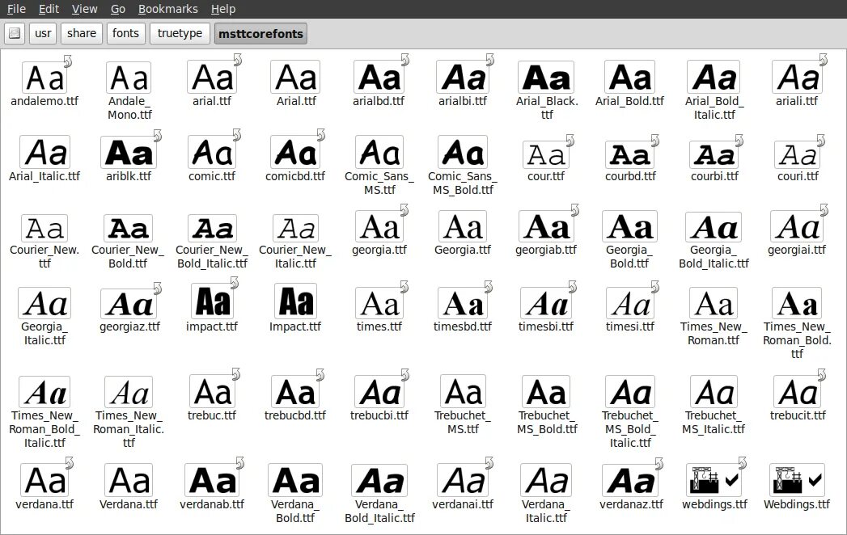This screenshot has width=847, height=535.
Task: Select the verdanab.ttf font icon
Action: click(212, 480)
